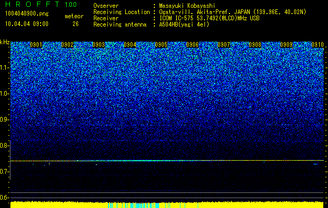Click the 0903 time marker
Image resolution: width=328 pixels, height=208 pixels.
pos(99,45)
